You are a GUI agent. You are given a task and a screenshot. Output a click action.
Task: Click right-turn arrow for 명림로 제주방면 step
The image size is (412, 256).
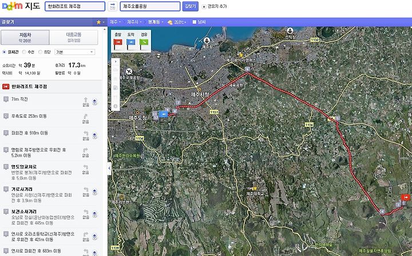coord(86,150)
